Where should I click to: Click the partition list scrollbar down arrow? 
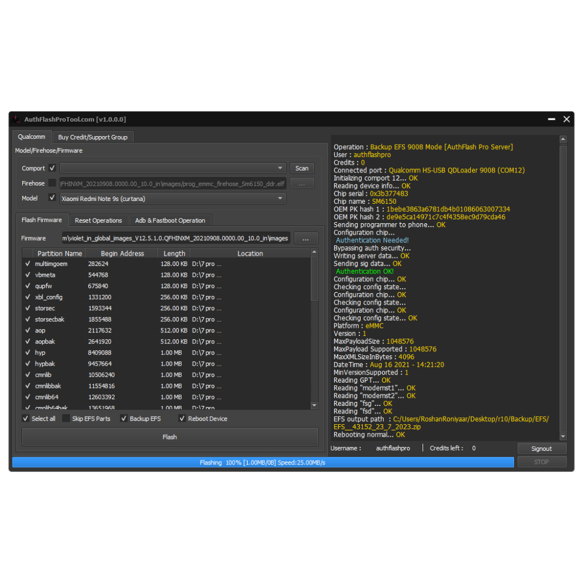pos(314,405)
